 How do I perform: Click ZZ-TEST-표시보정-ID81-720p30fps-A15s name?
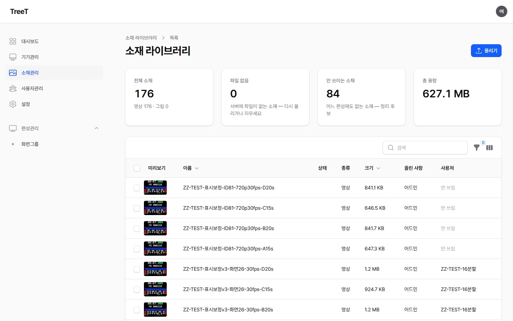click(228, 249)
